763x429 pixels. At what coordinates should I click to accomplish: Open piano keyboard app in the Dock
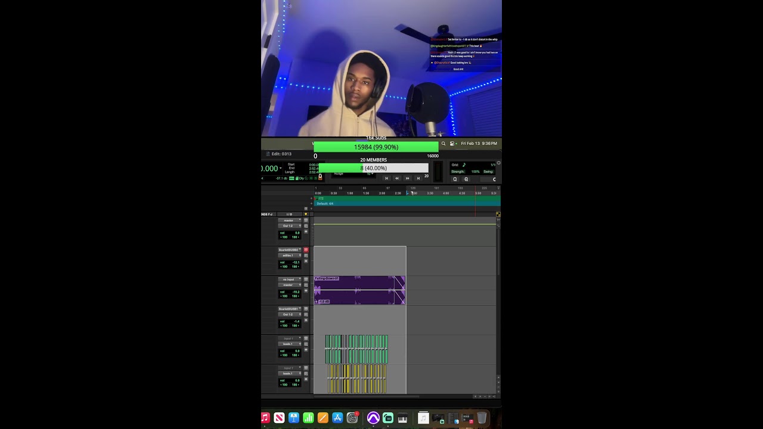[x=402, y=418]
